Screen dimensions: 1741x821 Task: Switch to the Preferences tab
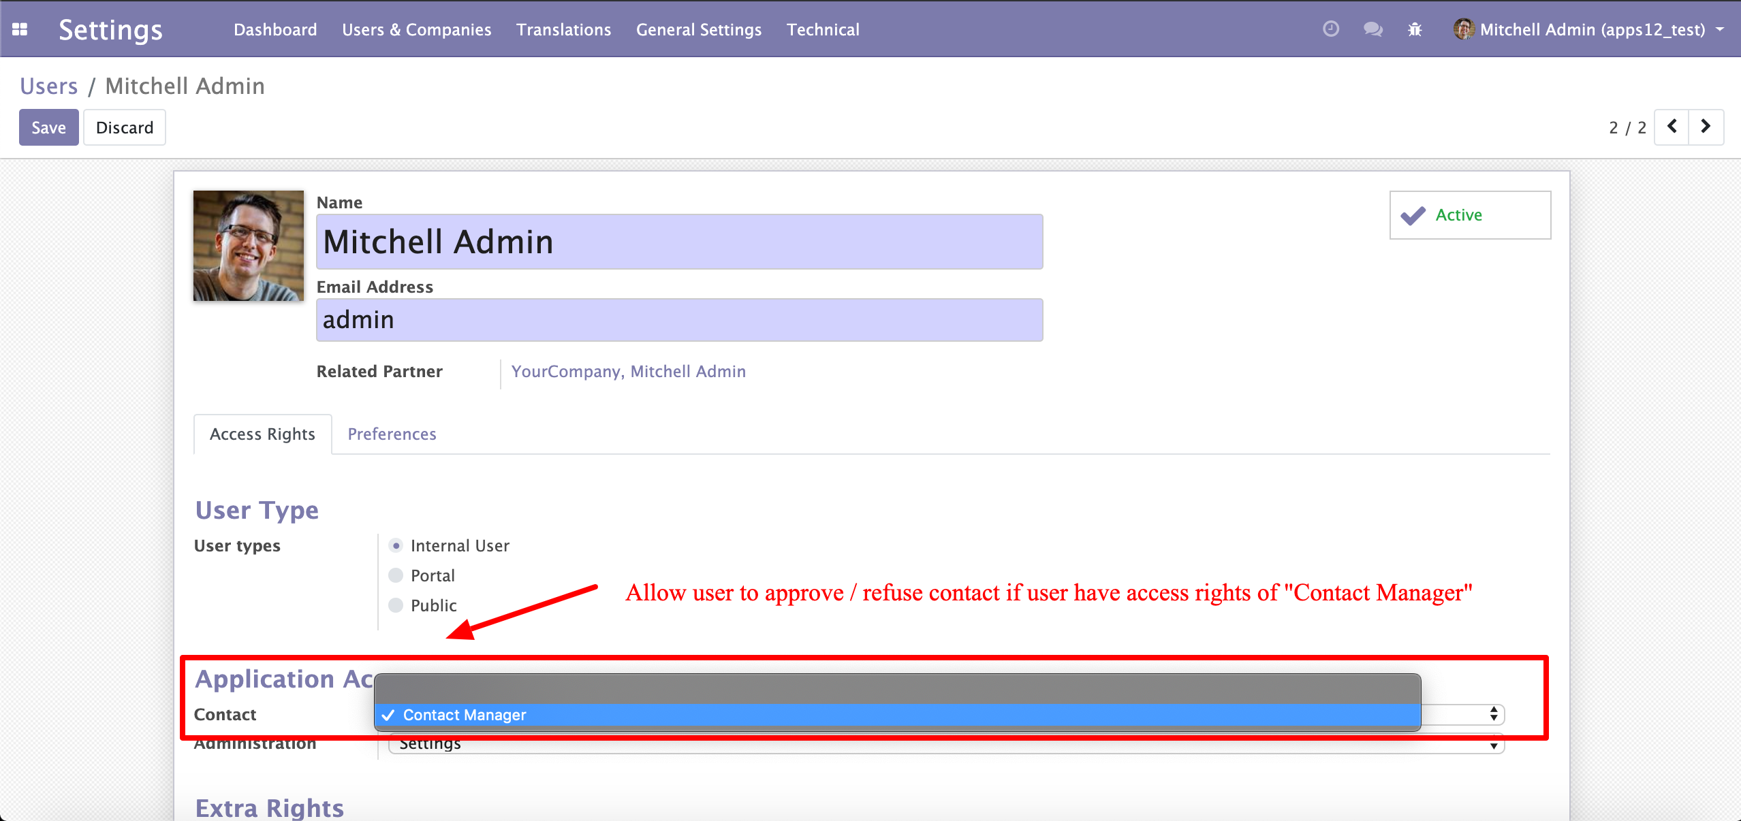pyautogui.click(x=392, y=434)
